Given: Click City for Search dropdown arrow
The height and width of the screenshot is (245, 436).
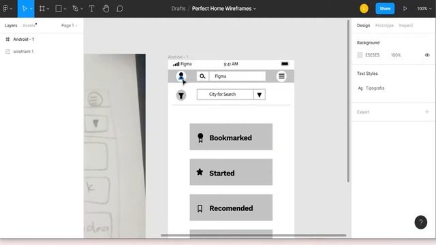Looking at the screenshot, I should click(260, 95).
